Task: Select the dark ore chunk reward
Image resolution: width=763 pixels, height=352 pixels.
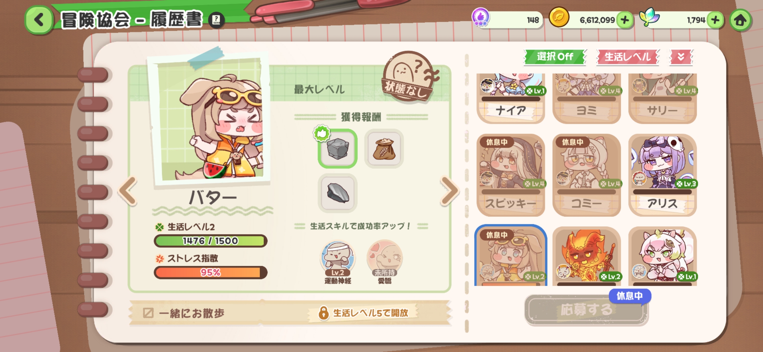Action: (x=338, y=193)
